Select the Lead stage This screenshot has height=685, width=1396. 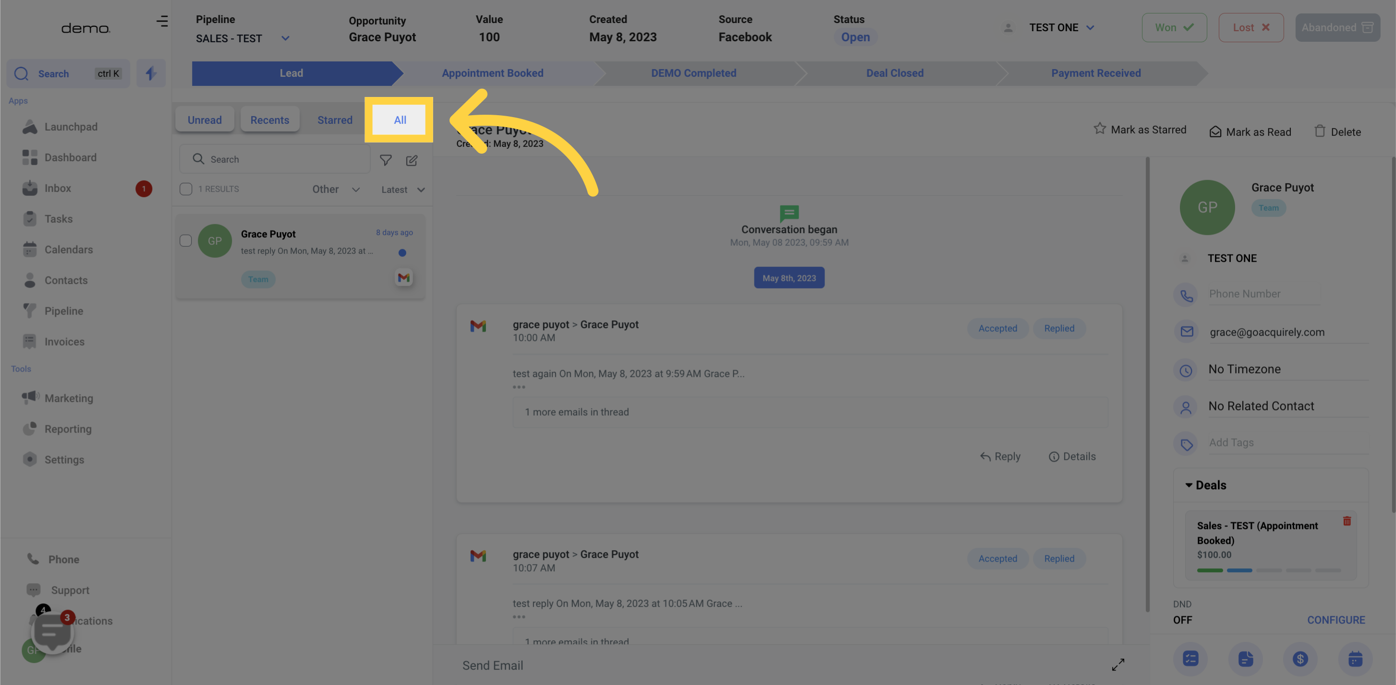click(x=291, y=73)
